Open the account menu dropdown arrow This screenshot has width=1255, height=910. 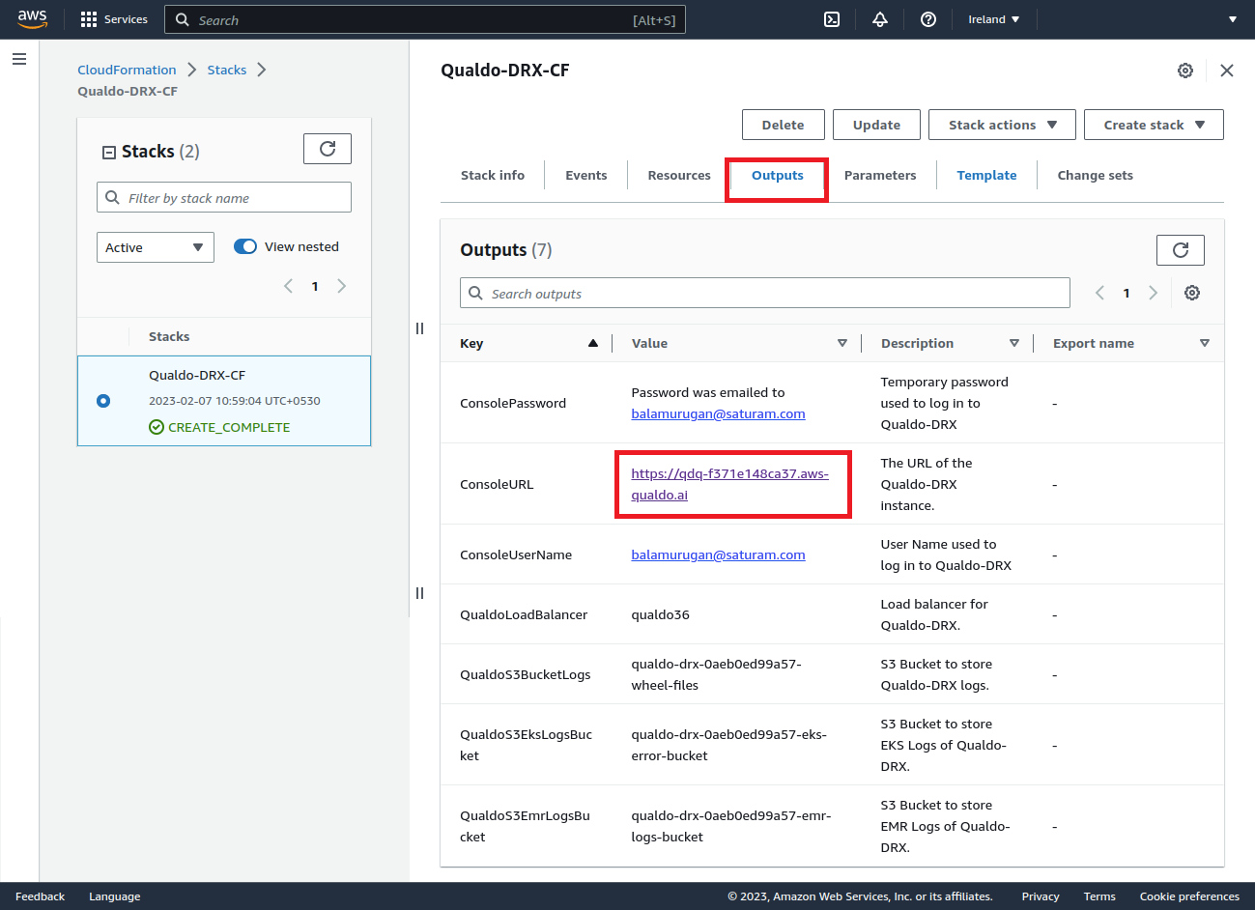click(1233, 19)
